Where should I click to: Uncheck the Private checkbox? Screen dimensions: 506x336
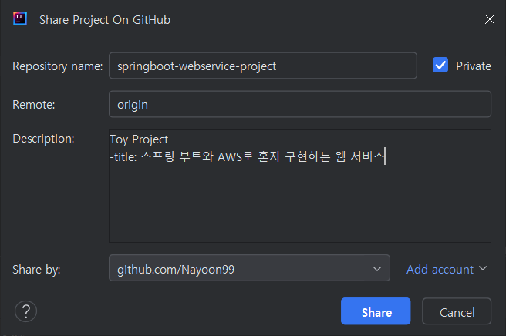pyautogui.click(x=440, y=66)
